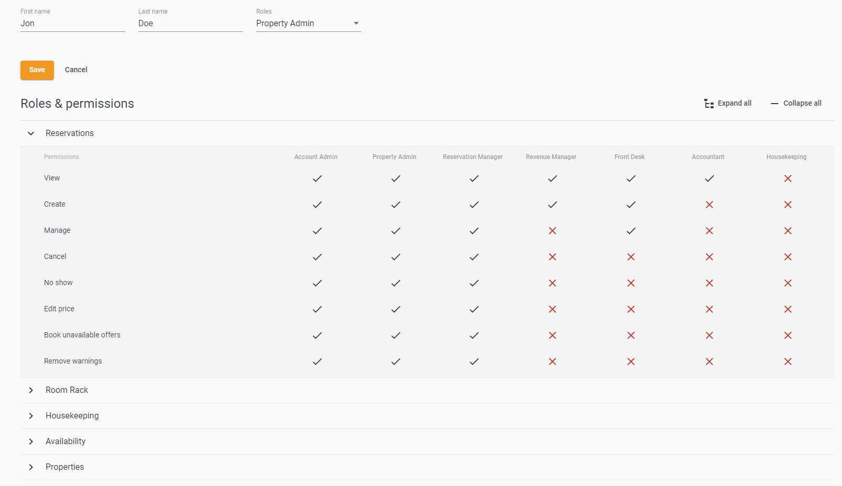Image resolution: width=842 pixels, height=486 pixels.
Task: Click Property Admin checkmark in Remove warnings row
Action: point(396,361)
